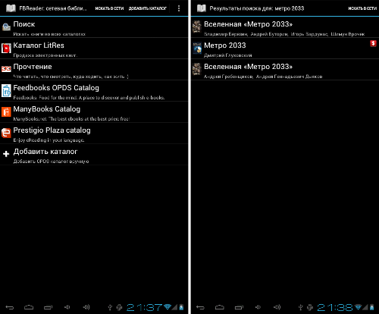Tap volume down icon in left screen
This screenshot has width=379, height=314.
coord(67,307)
